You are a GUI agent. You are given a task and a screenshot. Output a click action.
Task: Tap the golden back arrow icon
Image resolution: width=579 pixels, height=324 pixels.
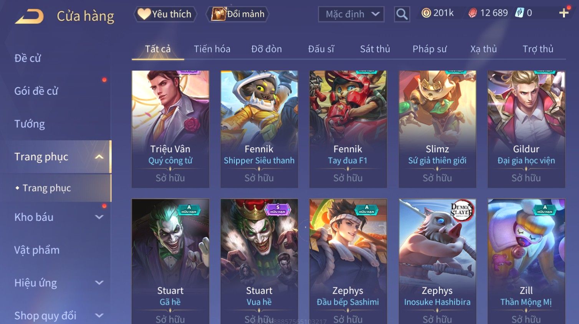coord(29,16)
